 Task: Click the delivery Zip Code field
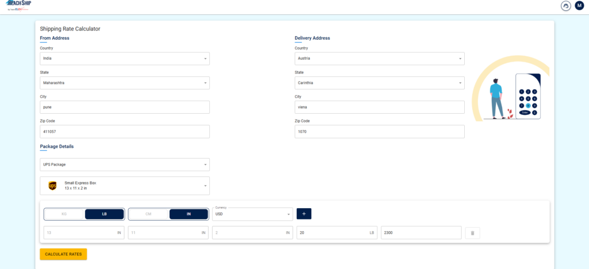380,132
